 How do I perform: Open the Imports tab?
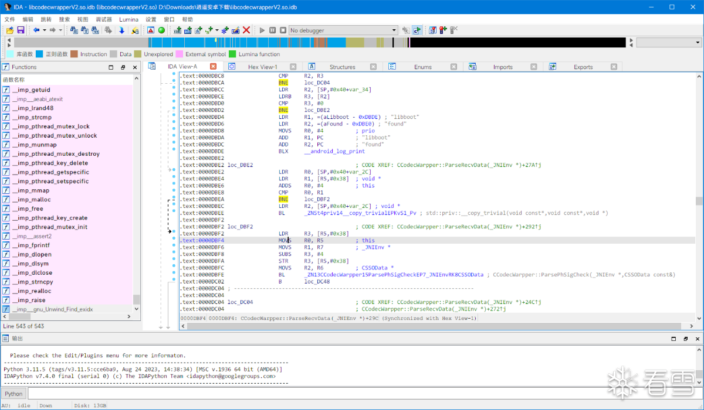[502, 67]
